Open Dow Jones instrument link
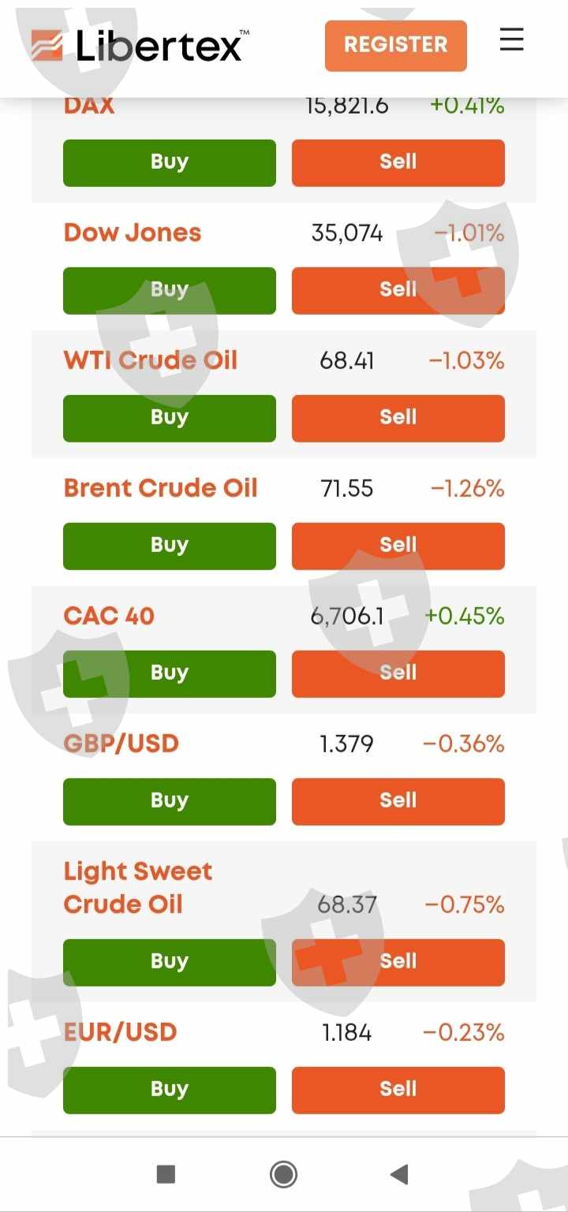Viewport: 568px width, 1212px height. click(133, 233)
